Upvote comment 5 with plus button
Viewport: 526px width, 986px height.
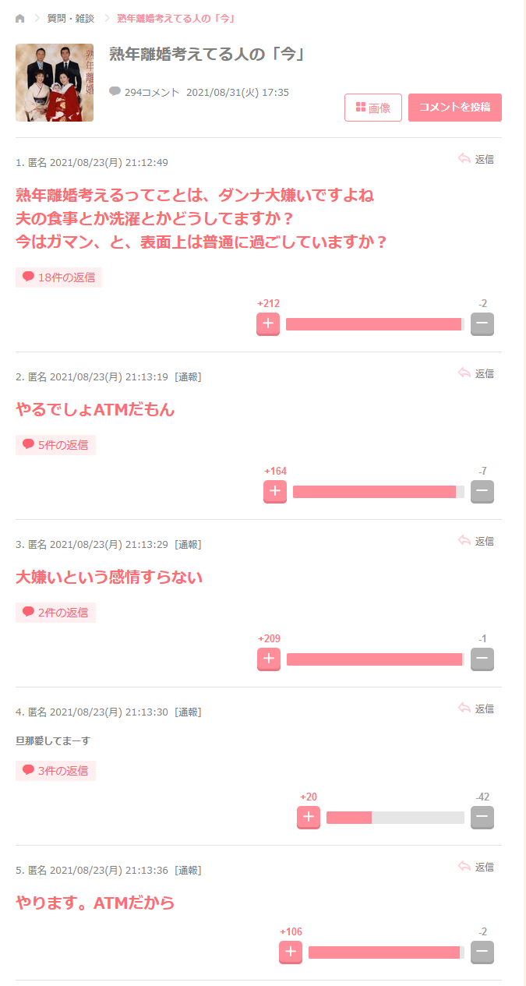coord(291,952)
